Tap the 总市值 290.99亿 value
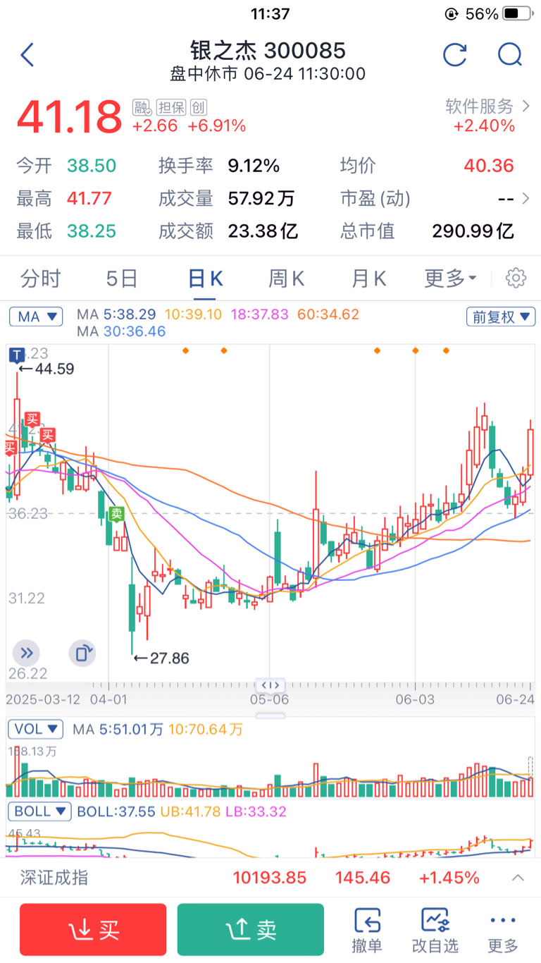Screen dimensions: 541x963 [473, 231]
